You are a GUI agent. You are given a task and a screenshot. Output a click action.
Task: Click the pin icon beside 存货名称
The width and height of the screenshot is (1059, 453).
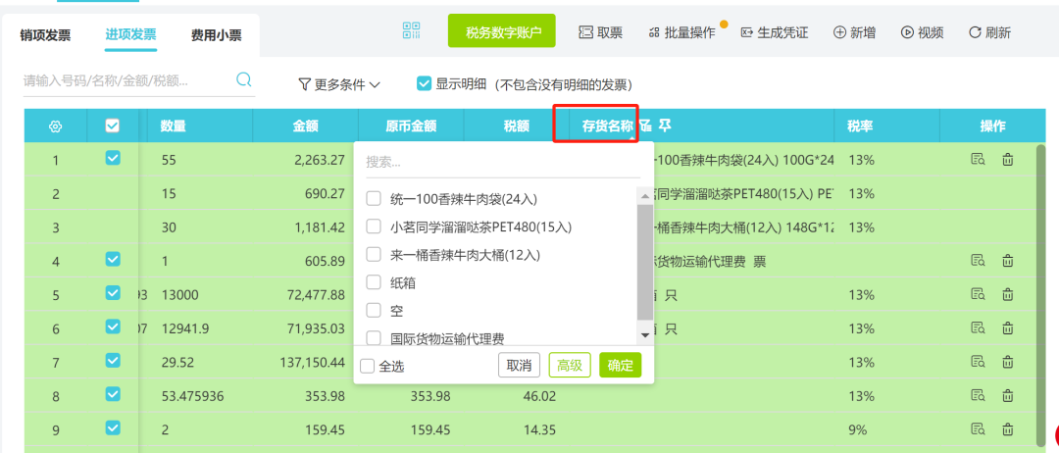pos(665,126)
